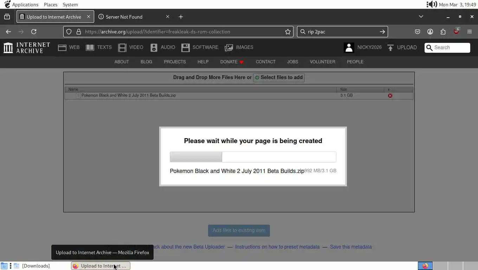The width and height of the screenshot is (478, 270).
Task: Open the Help link
Action: [203, 62]
